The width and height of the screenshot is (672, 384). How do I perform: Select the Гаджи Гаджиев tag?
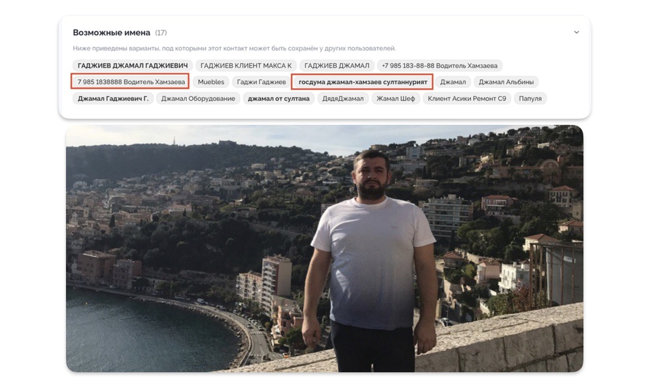tap(261, 82)
